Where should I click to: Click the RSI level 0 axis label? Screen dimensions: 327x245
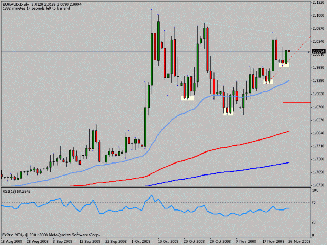pyautogui.click(x=313, y=235)
